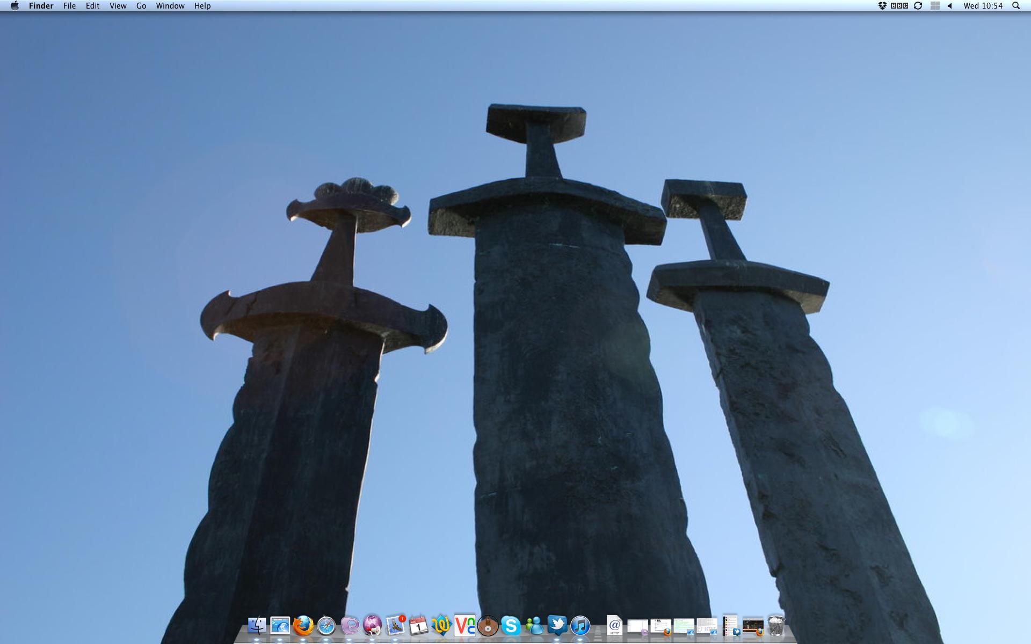Screen dimensions: 1031x644
Task: Open Twitter bird app in Dock
Action: 557,626
